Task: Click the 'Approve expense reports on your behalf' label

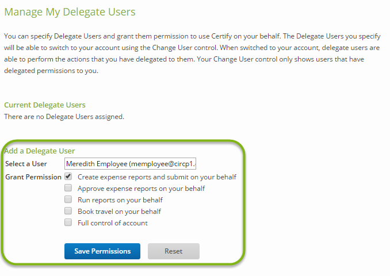Action: pos(141,189)
